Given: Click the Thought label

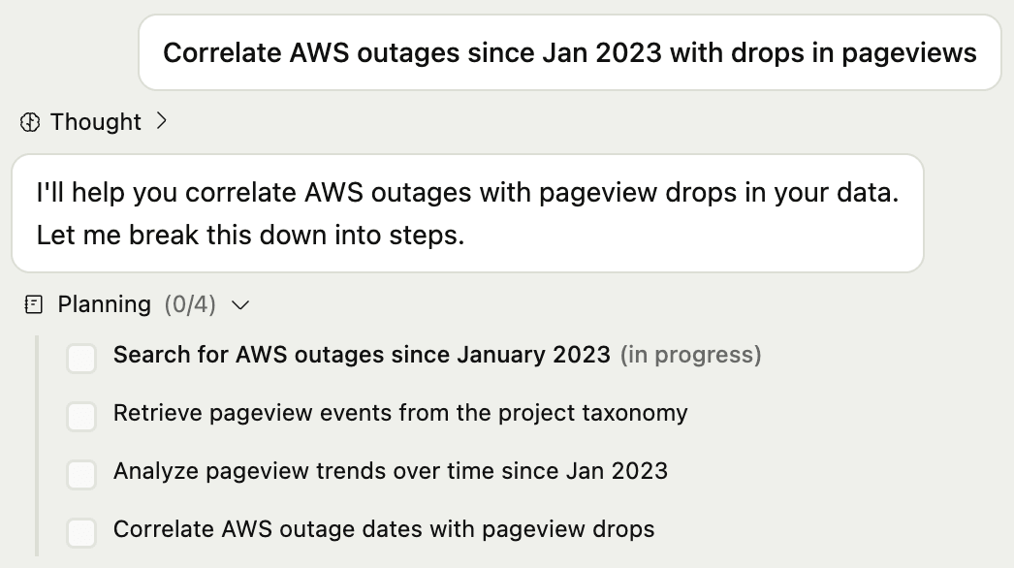Looking at the screenshot, I should 96,122.
